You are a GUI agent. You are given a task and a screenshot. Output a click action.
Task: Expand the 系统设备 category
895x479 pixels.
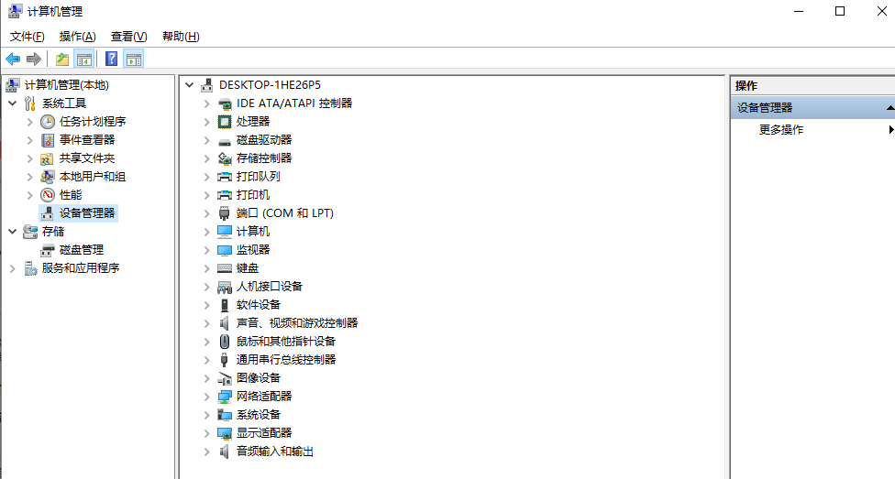(207, 415)
